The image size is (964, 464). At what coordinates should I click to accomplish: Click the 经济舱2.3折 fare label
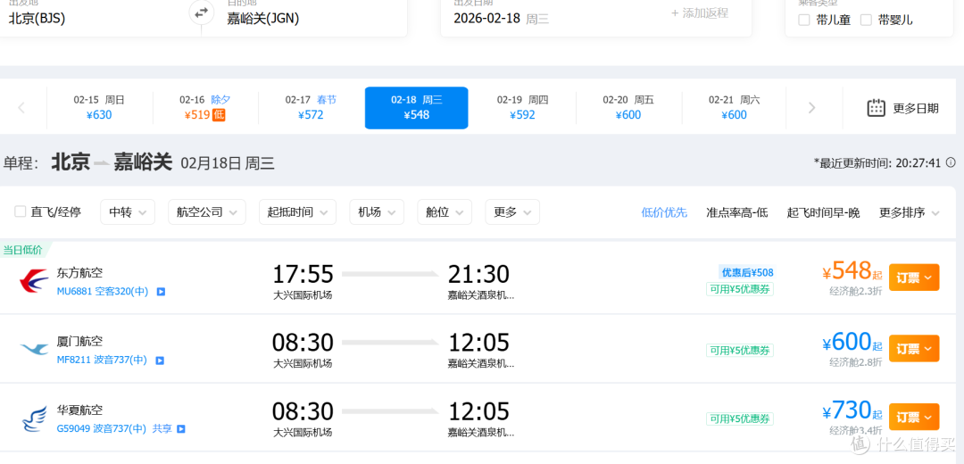coord(856,291)
